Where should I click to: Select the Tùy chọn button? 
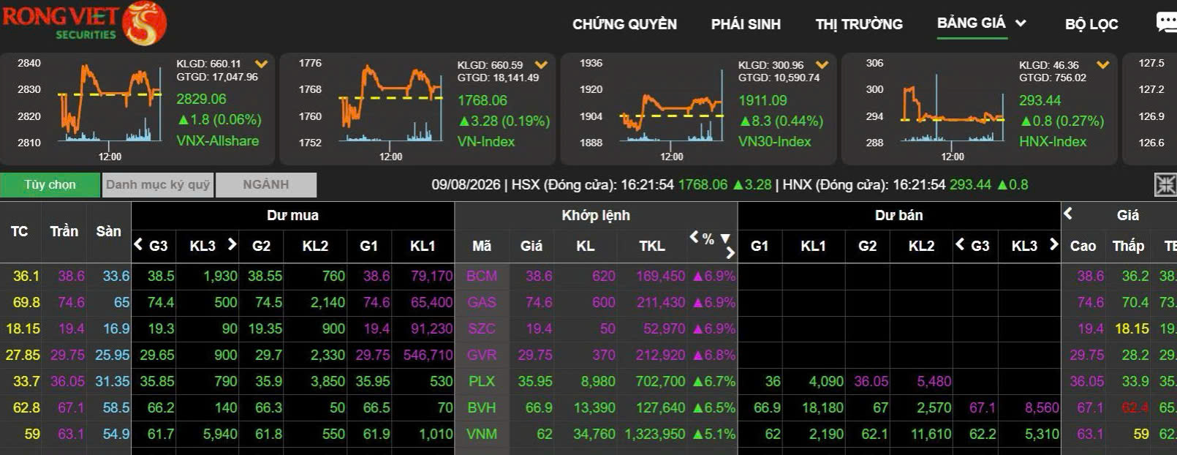click(x=50, y=185)
